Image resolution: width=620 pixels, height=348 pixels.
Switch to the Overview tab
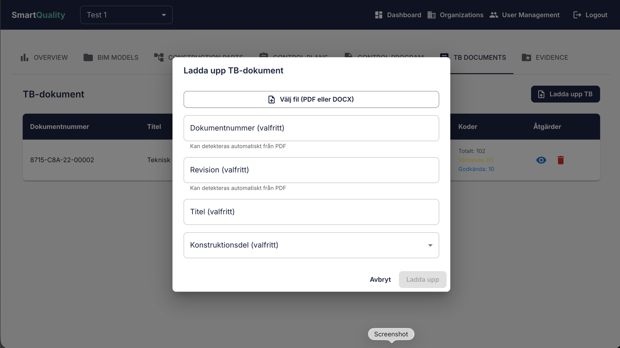44,57
